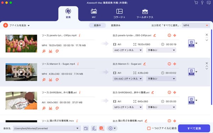The image size is (213, 133).
Task: Remove Maroon 5 video from the list
Action: [207, 63]
